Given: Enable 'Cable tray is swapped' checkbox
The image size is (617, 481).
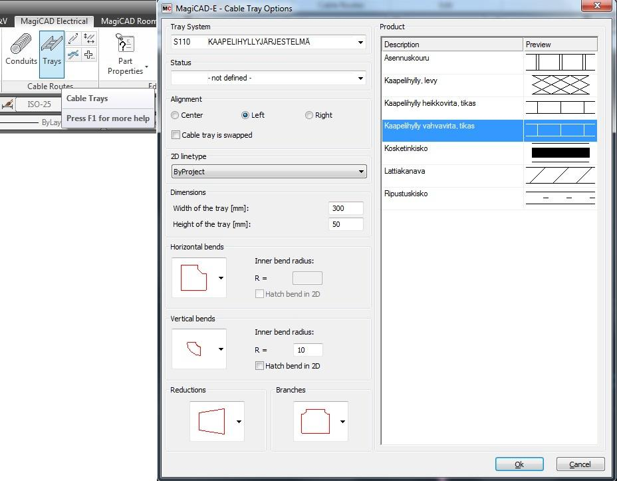Looking at the screenshot, I should pyautogui.click(x=176, y=135).
